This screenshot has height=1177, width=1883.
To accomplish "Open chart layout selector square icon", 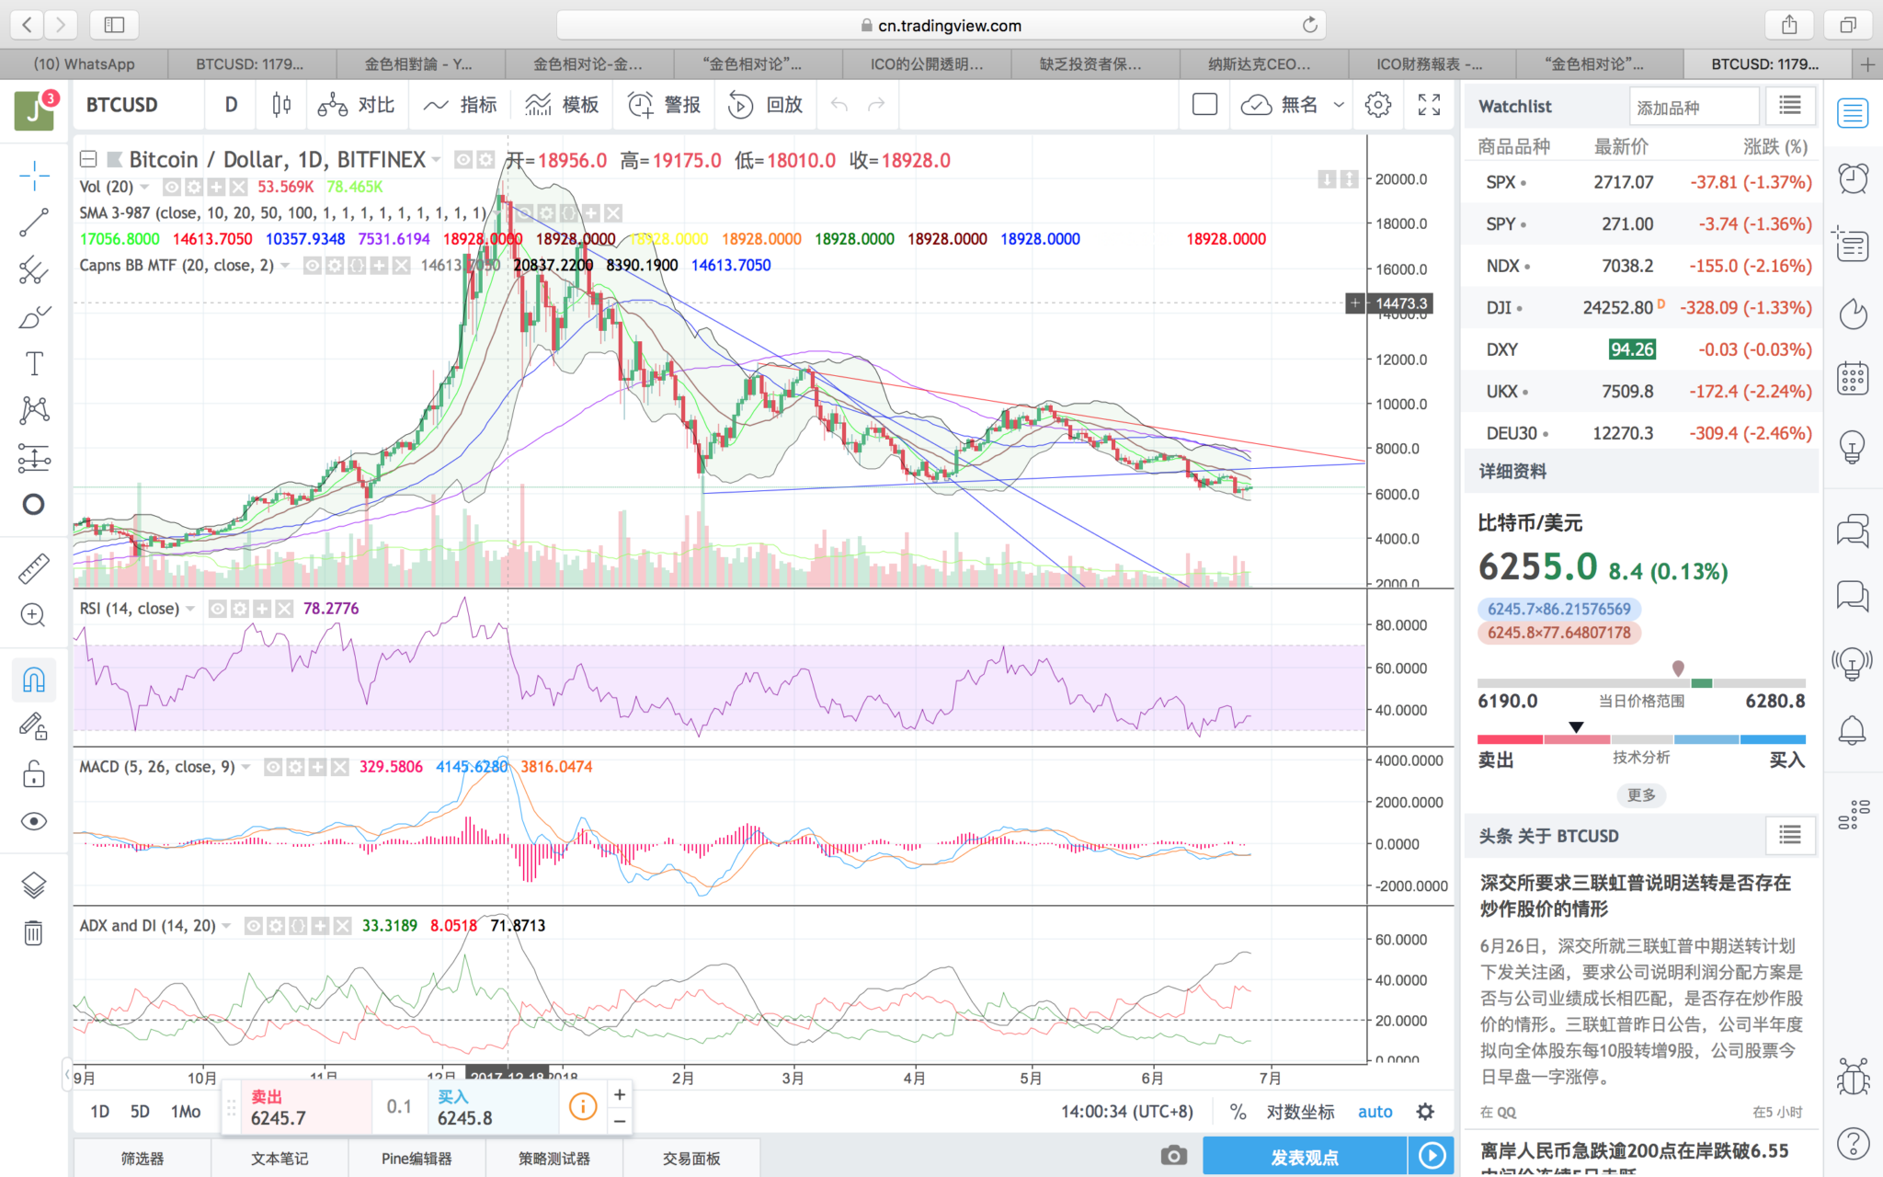I will (x=1204, y=105).
